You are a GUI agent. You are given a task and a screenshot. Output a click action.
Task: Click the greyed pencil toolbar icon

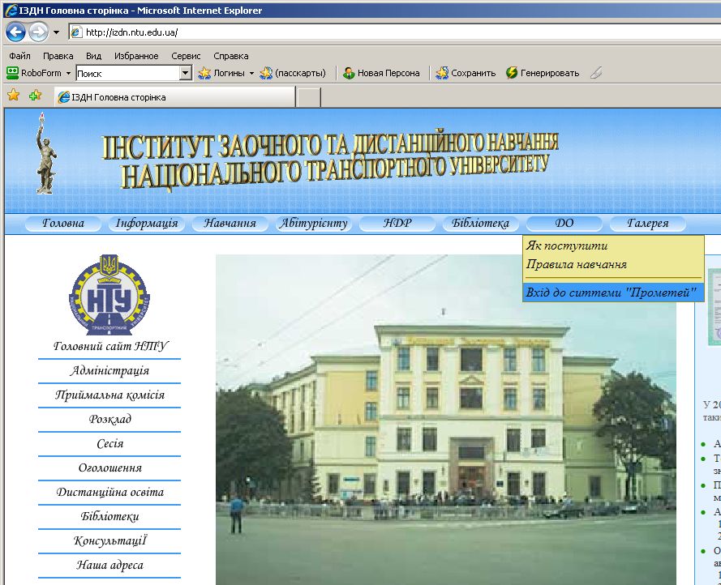[x=596, y=73]
